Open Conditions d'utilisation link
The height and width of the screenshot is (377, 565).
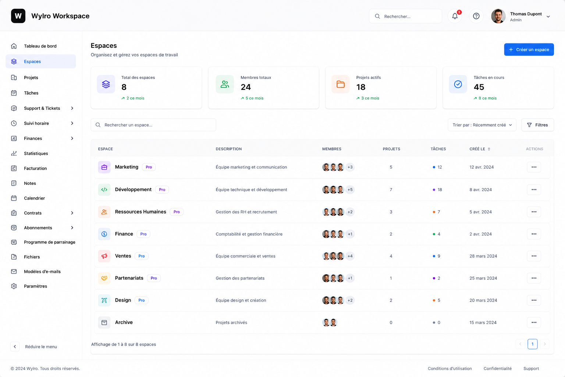click(449, 369)
